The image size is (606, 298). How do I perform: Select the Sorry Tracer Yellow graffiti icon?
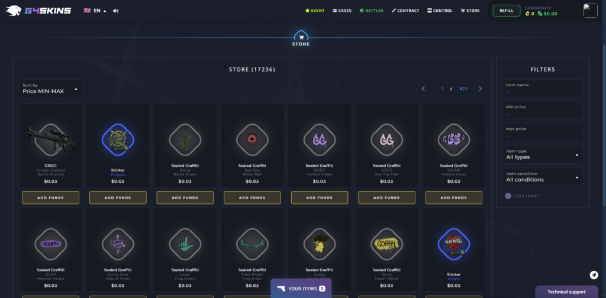[x=387, y=244]
